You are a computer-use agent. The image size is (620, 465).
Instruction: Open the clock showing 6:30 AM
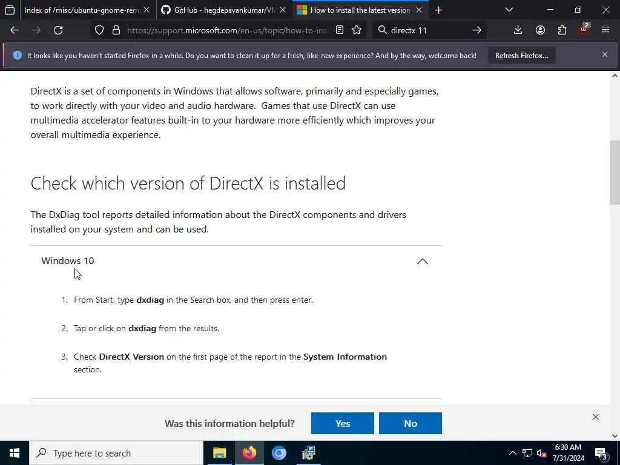click(x=568, y=453)
